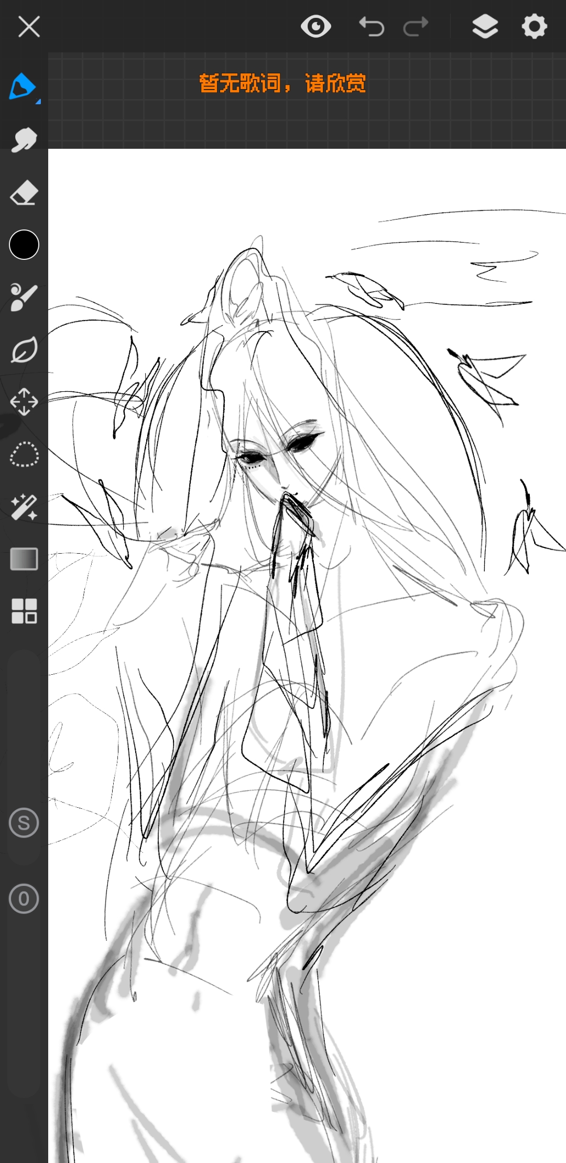Open the black color swatch picker

coord(24,245)
